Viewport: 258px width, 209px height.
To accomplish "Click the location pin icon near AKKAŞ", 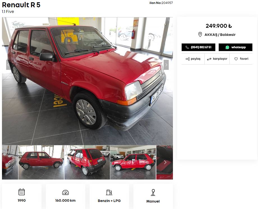I will (x=200, y=35).
